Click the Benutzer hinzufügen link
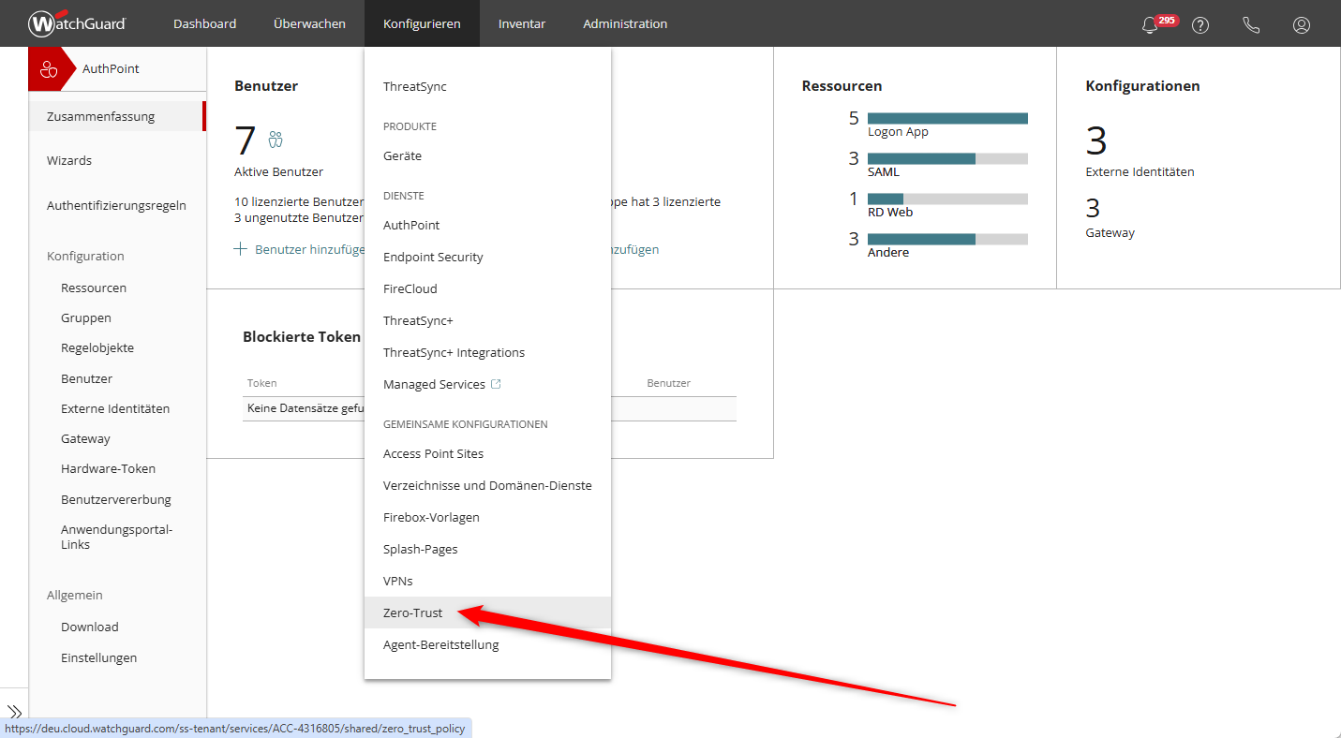Screen dimensions: 1341x738 [300, 249]
